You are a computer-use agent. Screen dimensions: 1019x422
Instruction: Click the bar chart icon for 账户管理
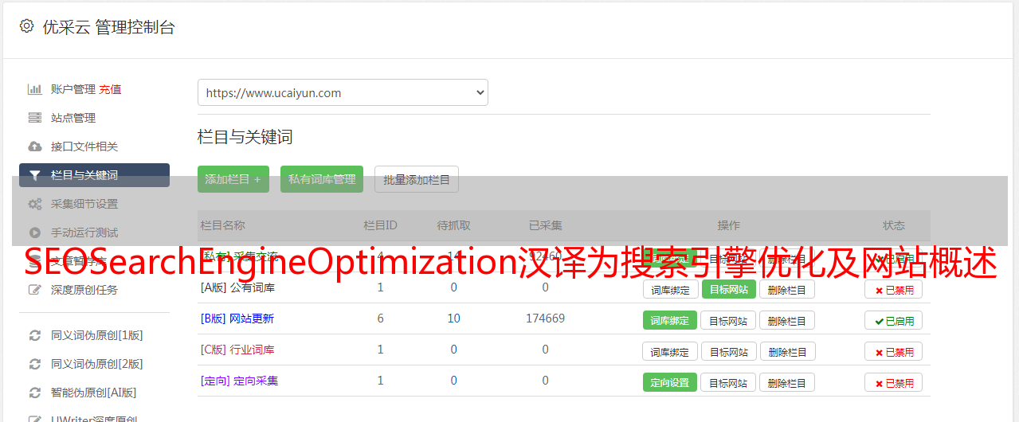tap(34, 89)
